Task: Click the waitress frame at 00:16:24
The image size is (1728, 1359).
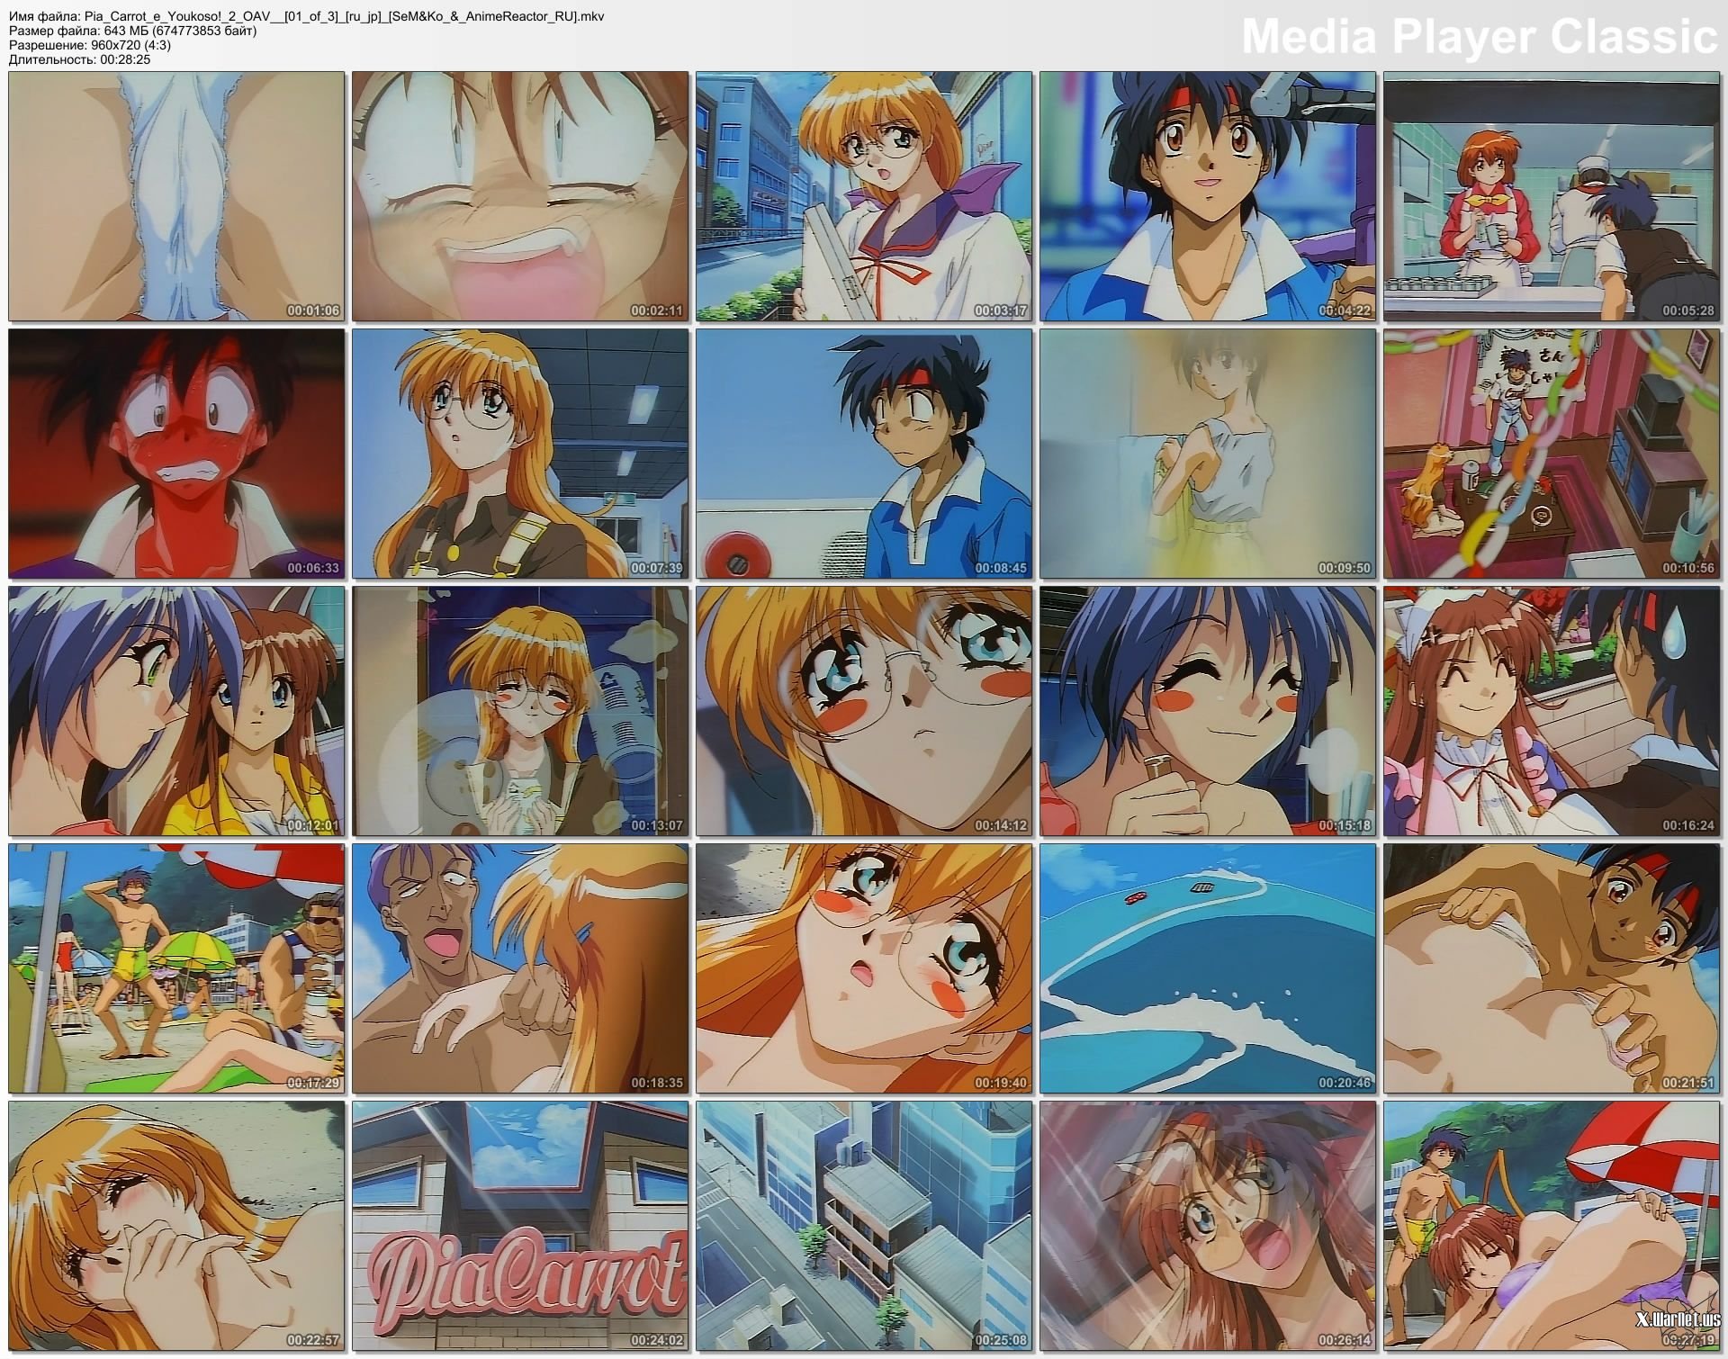Action: [1552, 711]
